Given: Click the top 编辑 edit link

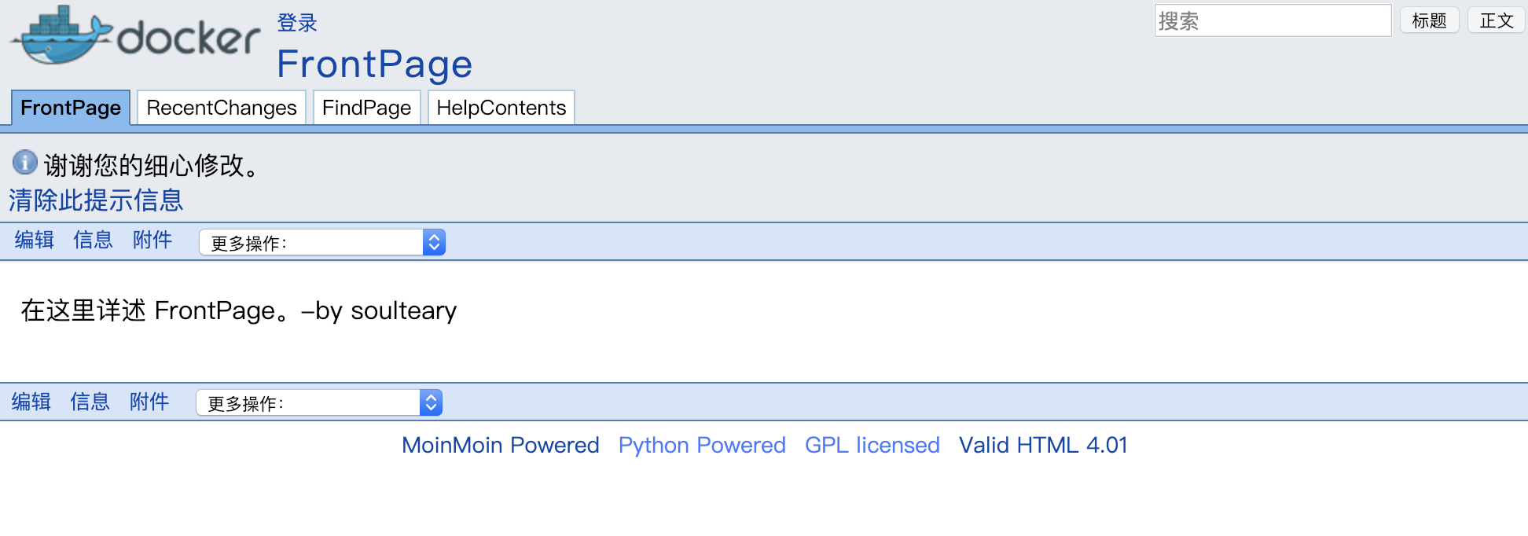Looking at the screenshot, I should (35, 240).
